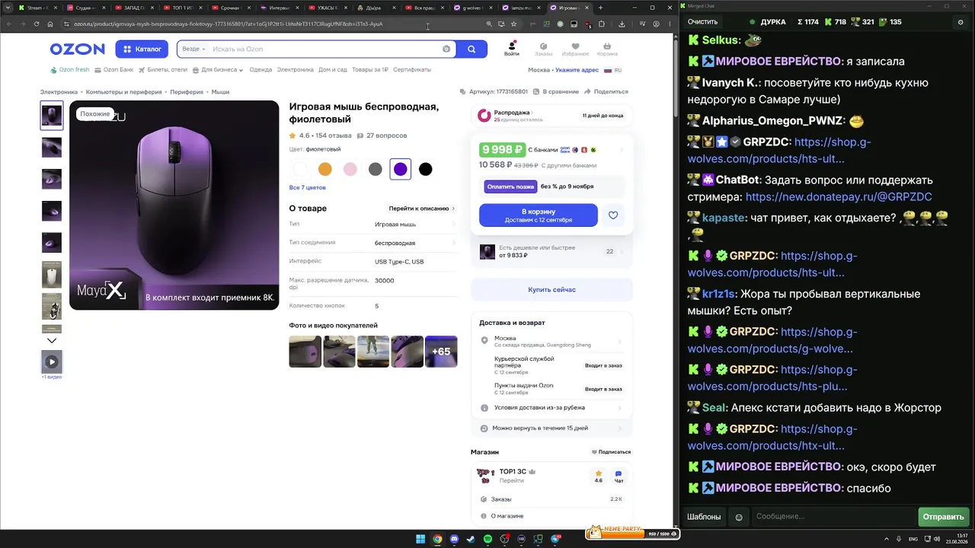This screenshot has width=975, height=548.
Task: Click the Купить сейчас button
Action: click(551, 290)
